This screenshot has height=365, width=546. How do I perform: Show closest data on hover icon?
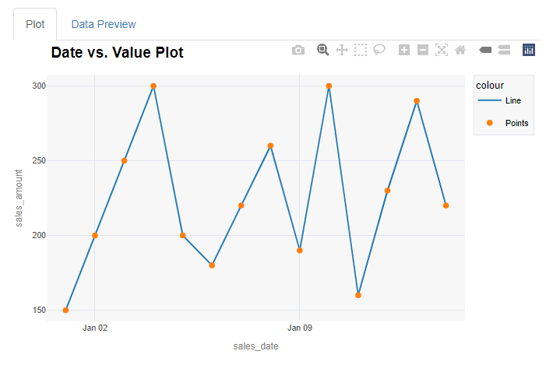[485, 50]
